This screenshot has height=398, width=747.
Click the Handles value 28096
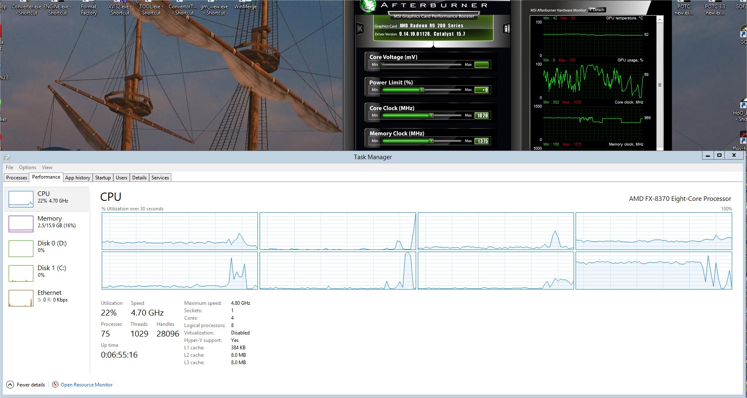[168, 334]
